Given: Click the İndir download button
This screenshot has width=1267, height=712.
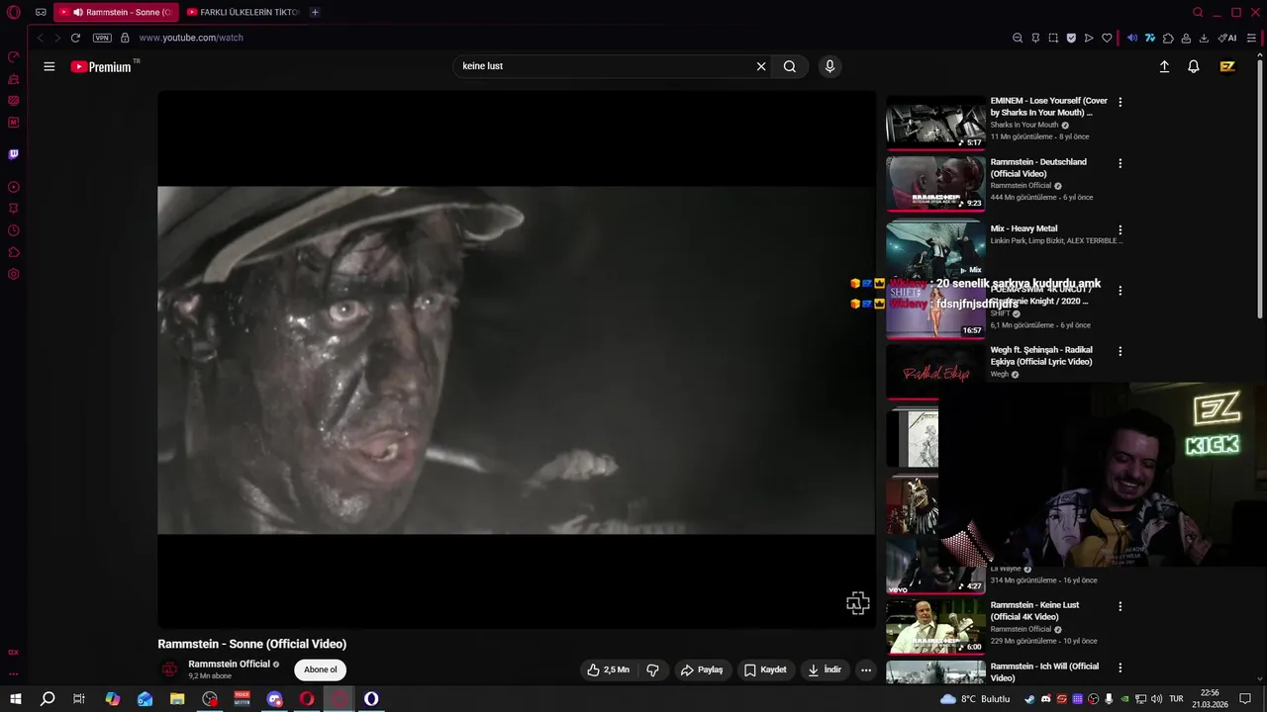Looking at the screenshot, I should [x=825, y=669].
